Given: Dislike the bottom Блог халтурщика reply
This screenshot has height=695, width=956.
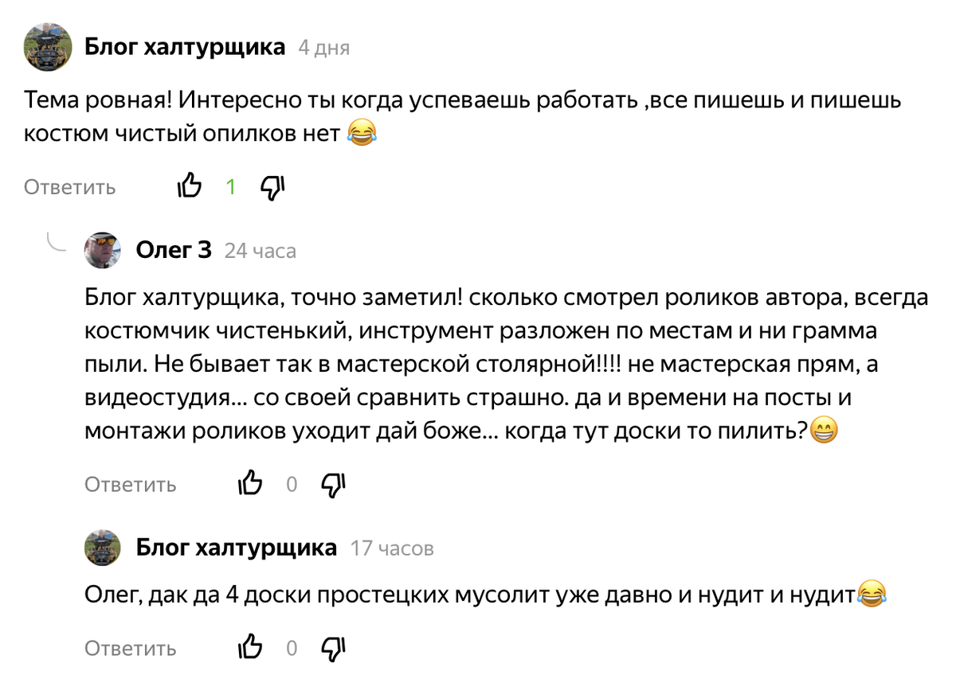Looking at the screenshot, I should (x=333, y=647).
